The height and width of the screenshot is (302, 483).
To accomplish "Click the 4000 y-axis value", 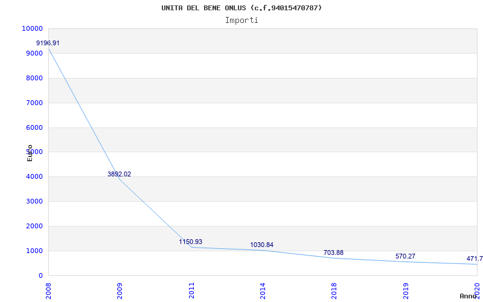I will pyautogui.click(x=34, y=177).
